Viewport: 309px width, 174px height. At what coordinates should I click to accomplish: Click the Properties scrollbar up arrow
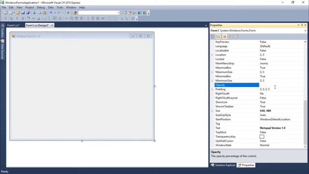tap(305, 42)
